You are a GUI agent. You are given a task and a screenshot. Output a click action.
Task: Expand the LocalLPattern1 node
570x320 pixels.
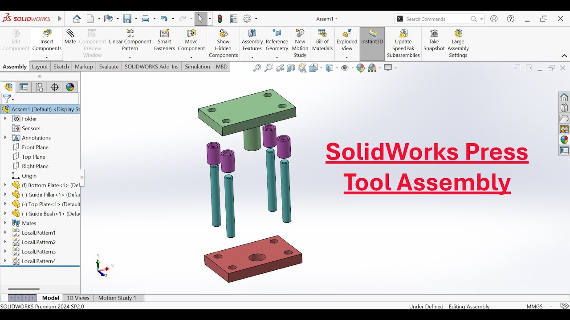(5, 232)
